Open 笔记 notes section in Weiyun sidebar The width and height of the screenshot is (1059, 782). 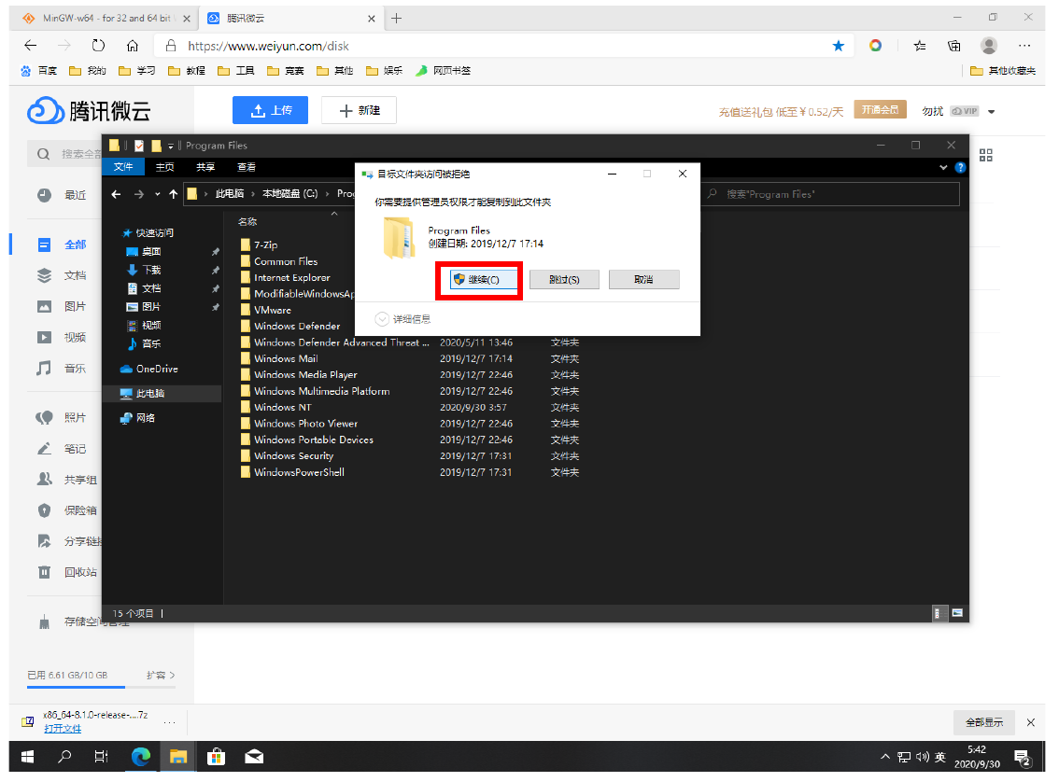(x=75, y=449)
